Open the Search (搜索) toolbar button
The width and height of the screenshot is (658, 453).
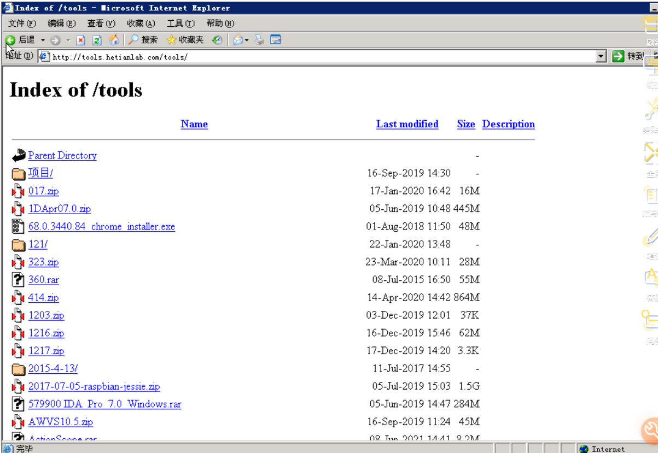[x=143, y=40]
